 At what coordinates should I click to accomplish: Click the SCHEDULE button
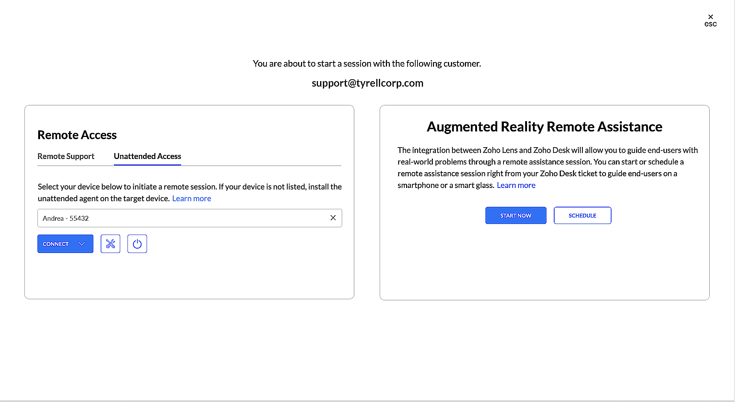click(582, 216)
